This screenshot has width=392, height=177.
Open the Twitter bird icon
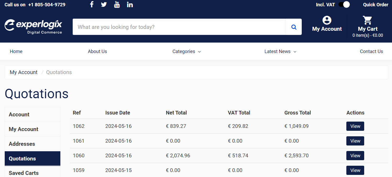tap(104, 4)
